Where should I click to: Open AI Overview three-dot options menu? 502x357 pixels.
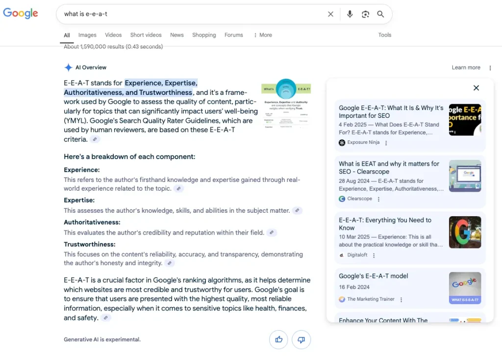490,67
